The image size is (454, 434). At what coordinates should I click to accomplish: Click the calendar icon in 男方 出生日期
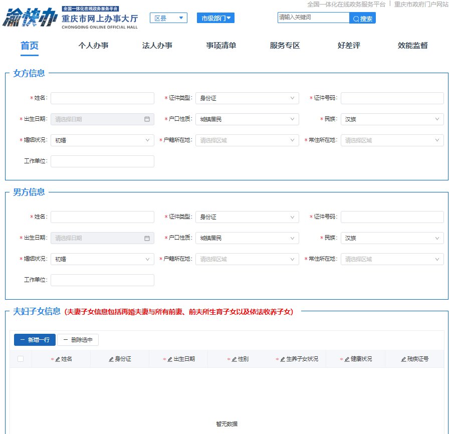147,238
